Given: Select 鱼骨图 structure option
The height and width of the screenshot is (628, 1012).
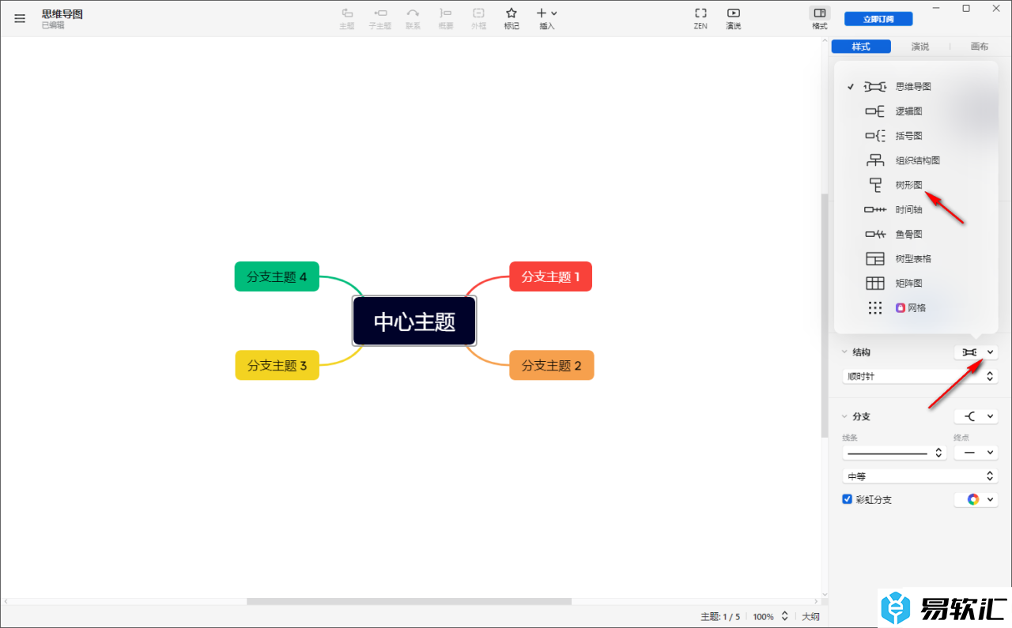Looking at the screenshot, I should click(910, 234).
